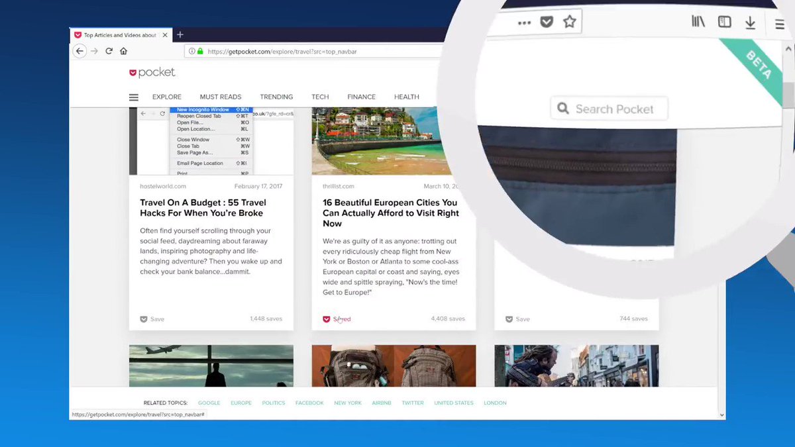Screen dimensions: 795x447
Task: Save the article with 744 saves
Action: pyautogui.click(x=517, y=319)
